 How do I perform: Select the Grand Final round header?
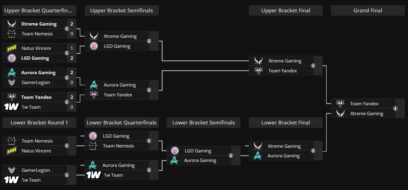[368, 10]
